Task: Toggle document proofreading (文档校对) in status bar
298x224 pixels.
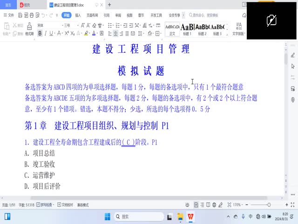Action: click(65, 205)
